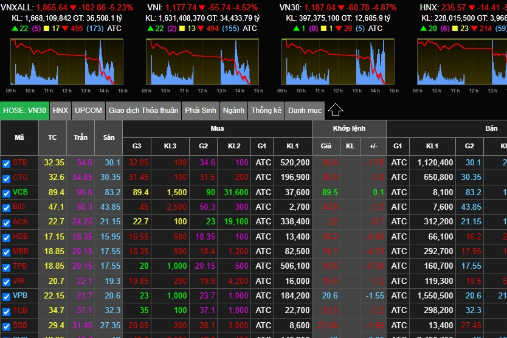The width and height of the screenshot is (507, 338).
Task: Expand the Ngành sector menu
Action: pyautogui.click(x=233, y=111)
